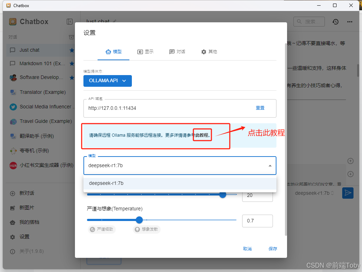The height and width of the screenshot is (272, 362).
Task: Select the 严谨细致 preset chip
Action: [x=102, y=229]
